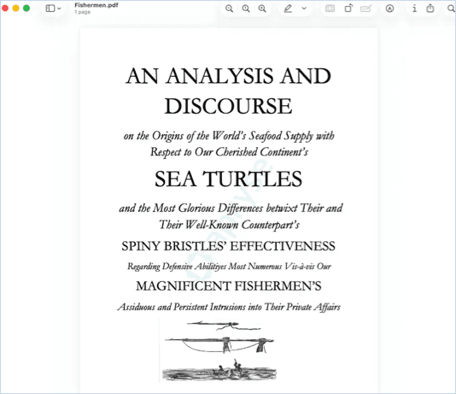Screen dimensions: 456x394
Task: Expand the sidebar dropdown chevron
Action: (59, 9)
